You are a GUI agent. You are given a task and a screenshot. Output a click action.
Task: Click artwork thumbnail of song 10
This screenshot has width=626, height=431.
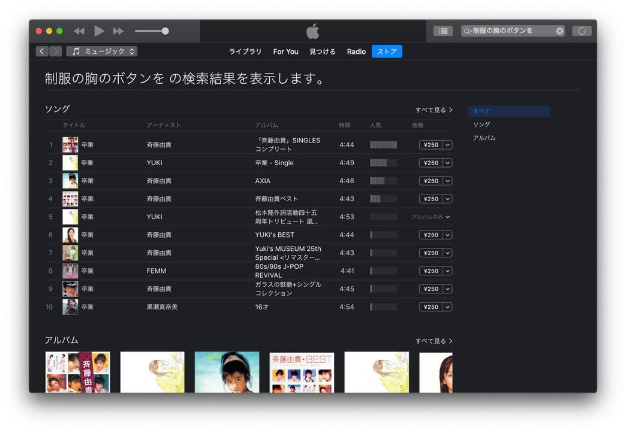(70, 306)
